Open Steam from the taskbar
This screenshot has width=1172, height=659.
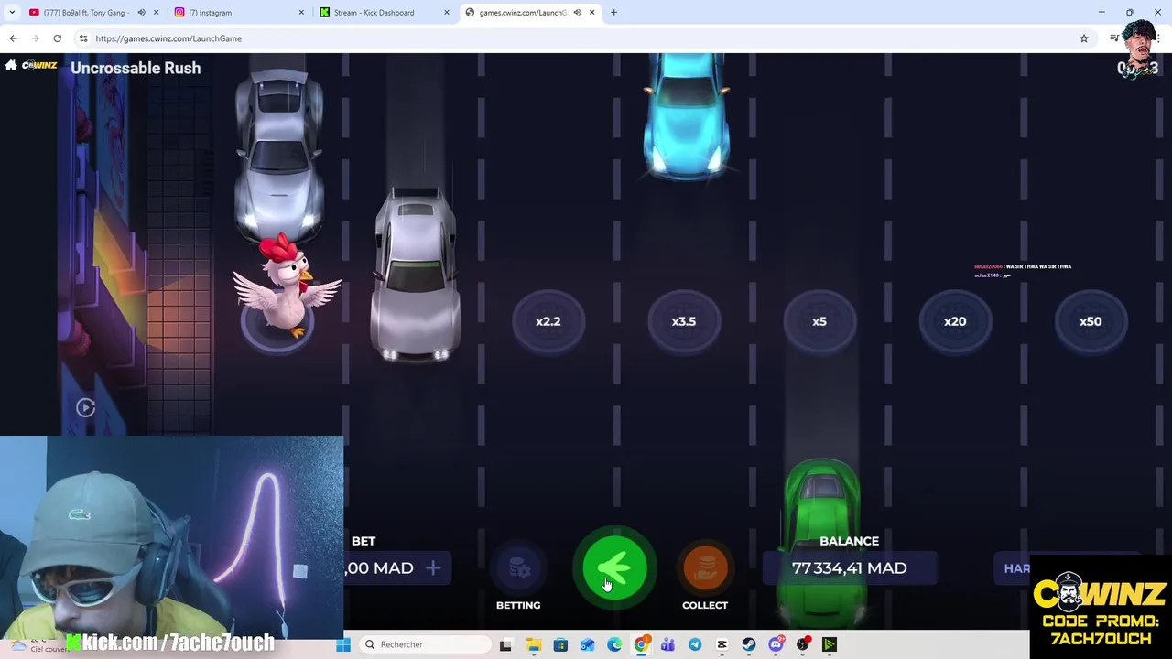click(x=749, y=644)
